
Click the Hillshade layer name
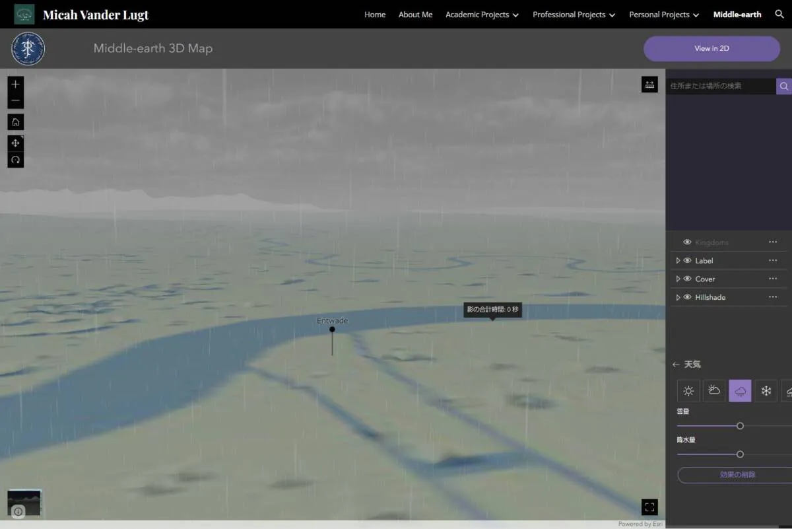pyautogui.click(x=710, y=297)
